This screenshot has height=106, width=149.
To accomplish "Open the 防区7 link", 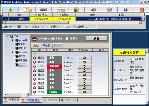I will [41, 83].
